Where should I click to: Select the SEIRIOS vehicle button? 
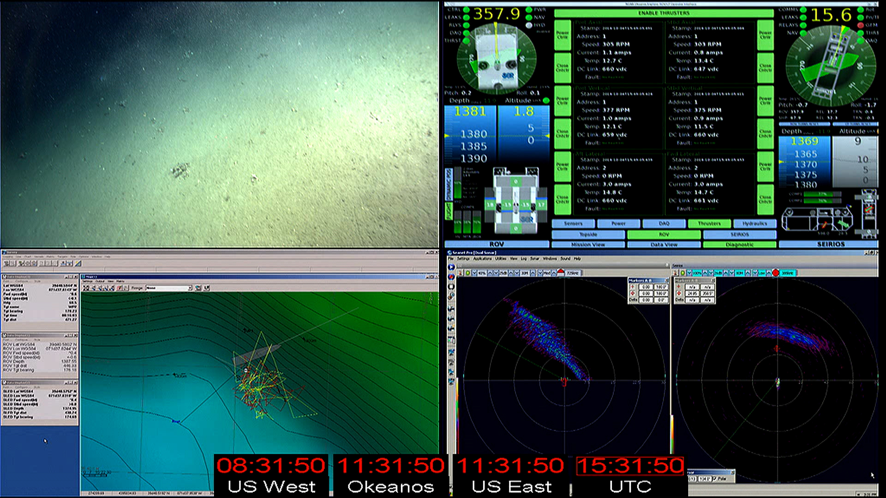[739, 235]
